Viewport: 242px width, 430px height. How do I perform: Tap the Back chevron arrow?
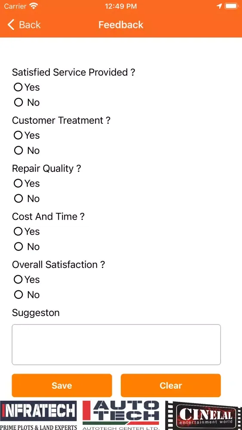(x=11, y=25)
